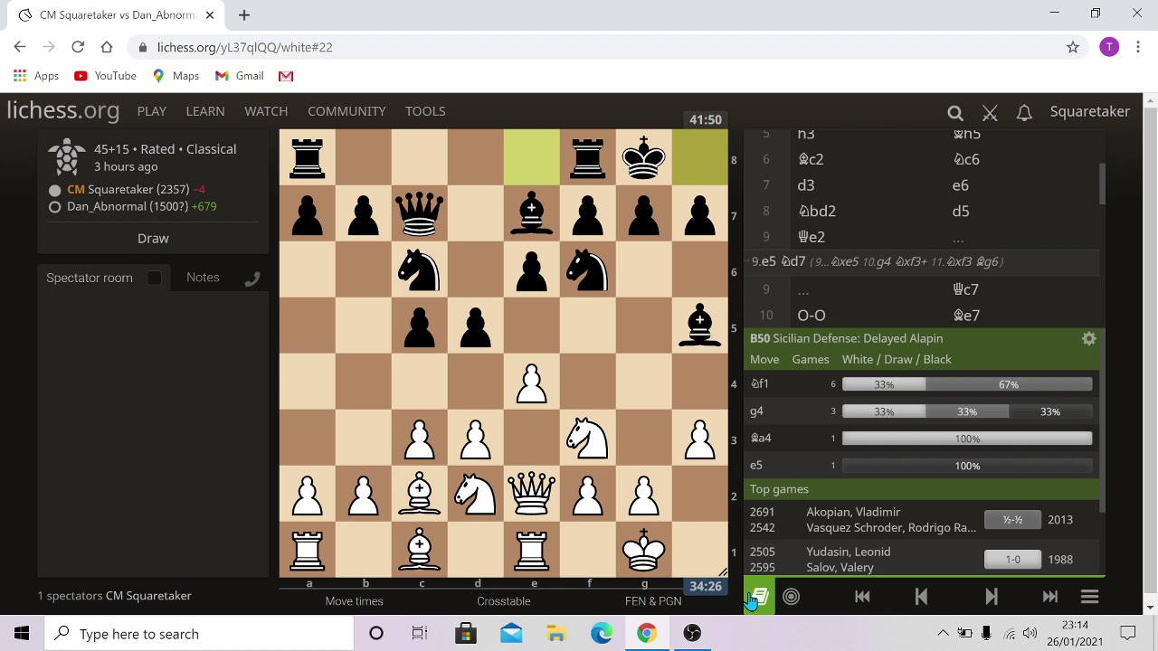Open Chrome three-dot menu
This screenshot has width=1158, height=651.
(1138, 47)
